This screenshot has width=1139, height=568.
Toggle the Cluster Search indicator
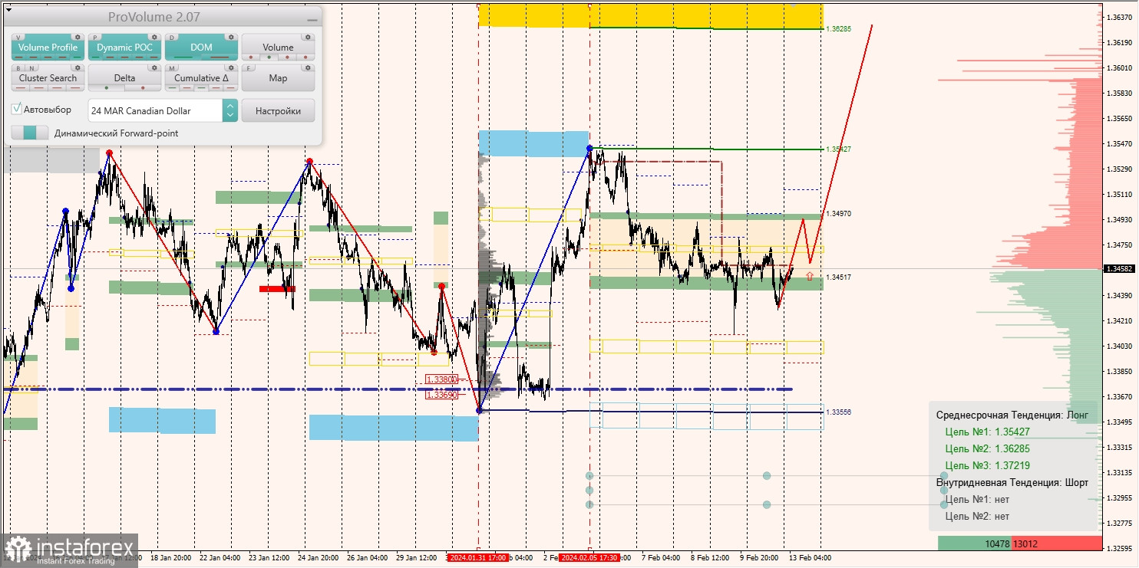tap(48, 78)
